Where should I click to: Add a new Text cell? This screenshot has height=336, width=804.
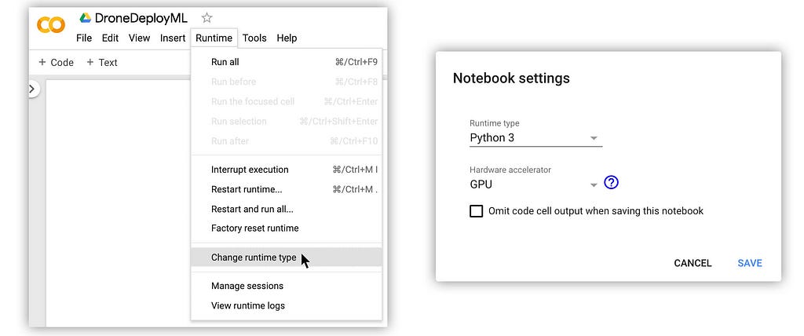[101, 62]
